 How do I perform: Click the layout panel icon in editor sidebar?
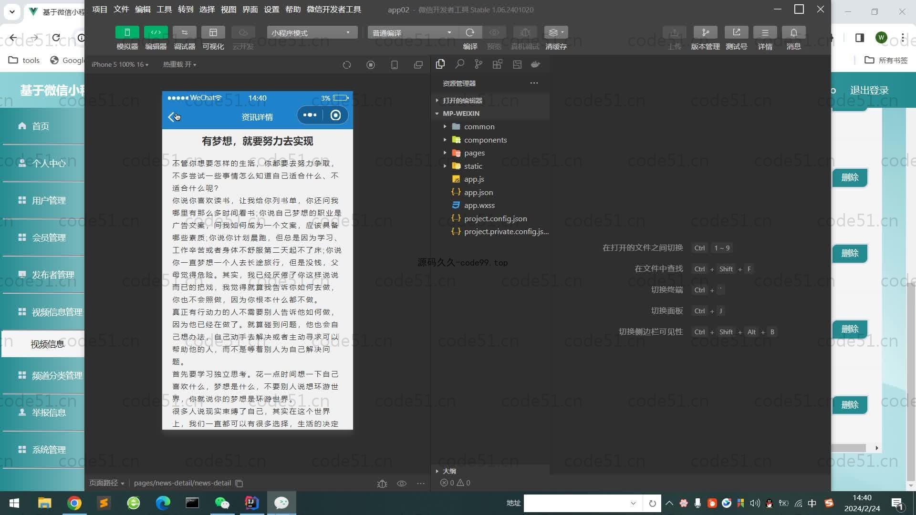tap(517, 64)
